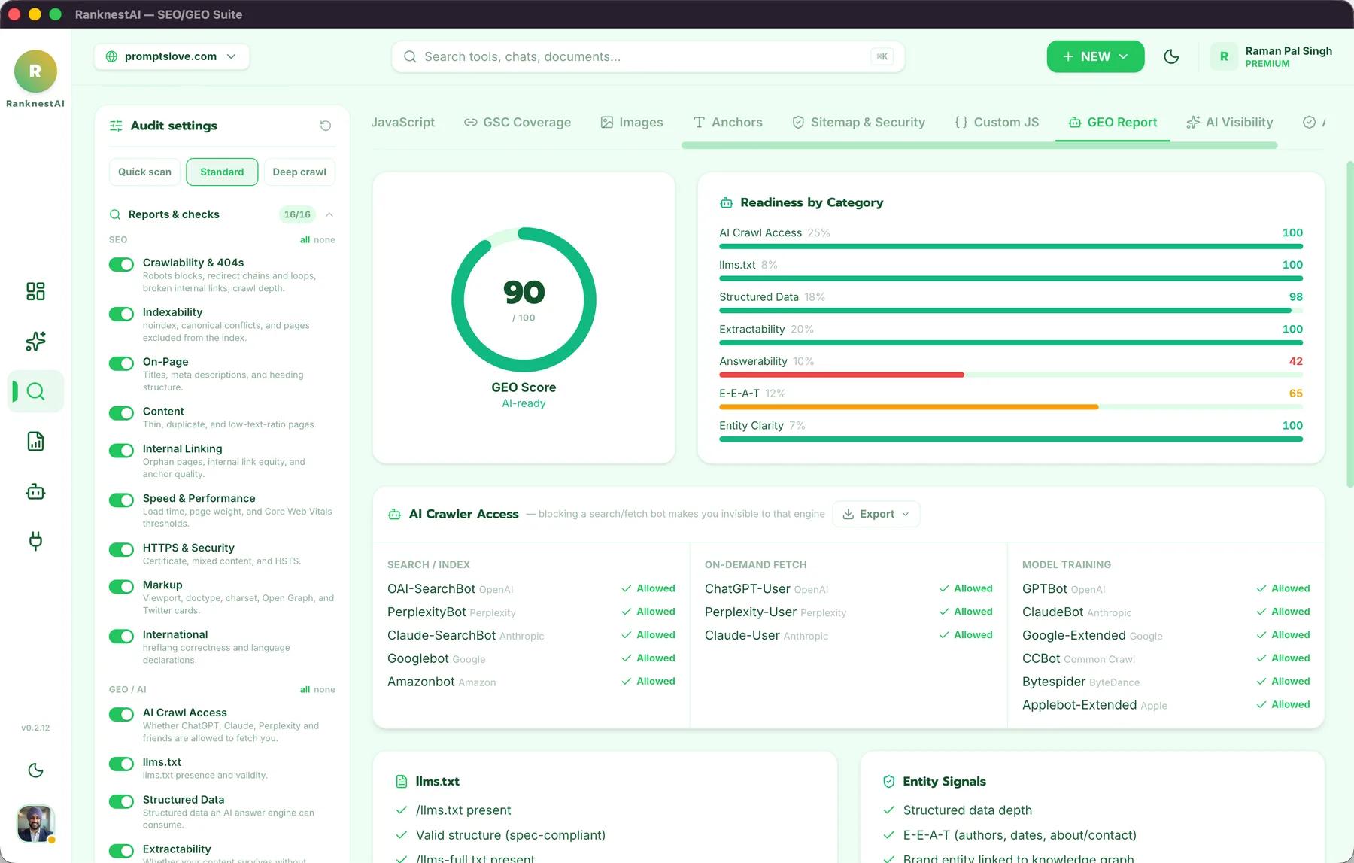Click the Entity Signals shield icon

[888, 782]
